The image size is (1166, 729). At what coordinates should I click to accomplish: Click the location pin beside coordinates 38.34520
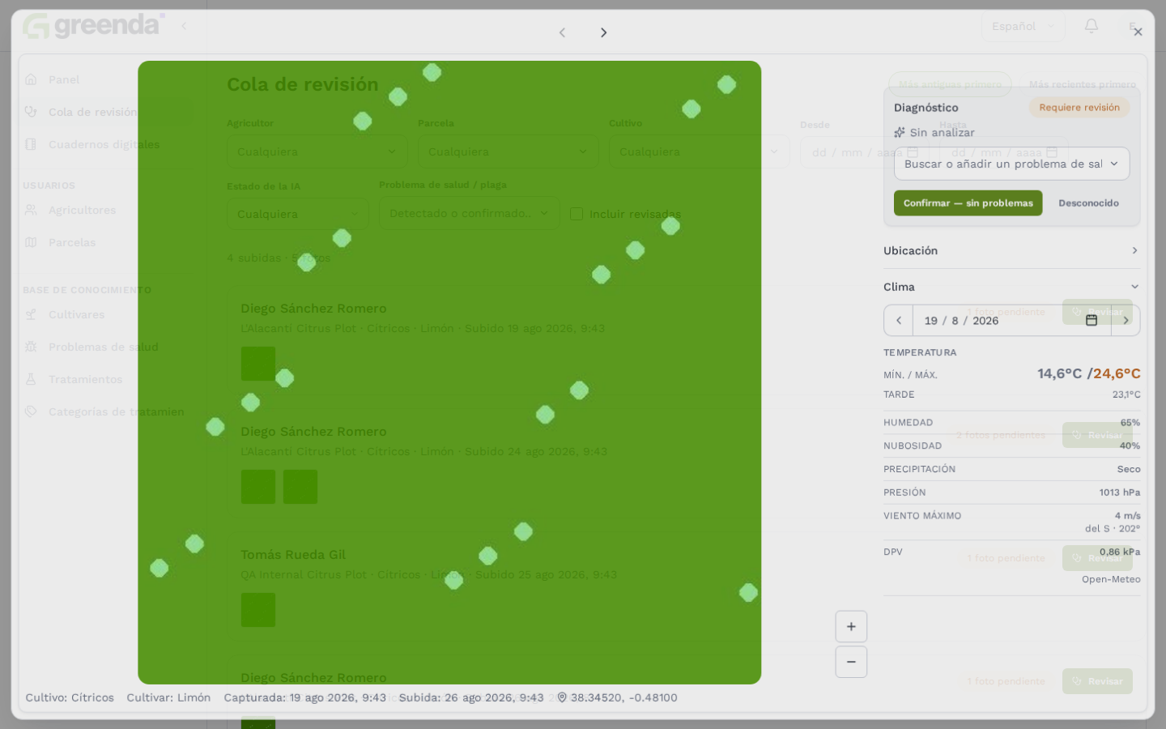[x=562, y=697]
